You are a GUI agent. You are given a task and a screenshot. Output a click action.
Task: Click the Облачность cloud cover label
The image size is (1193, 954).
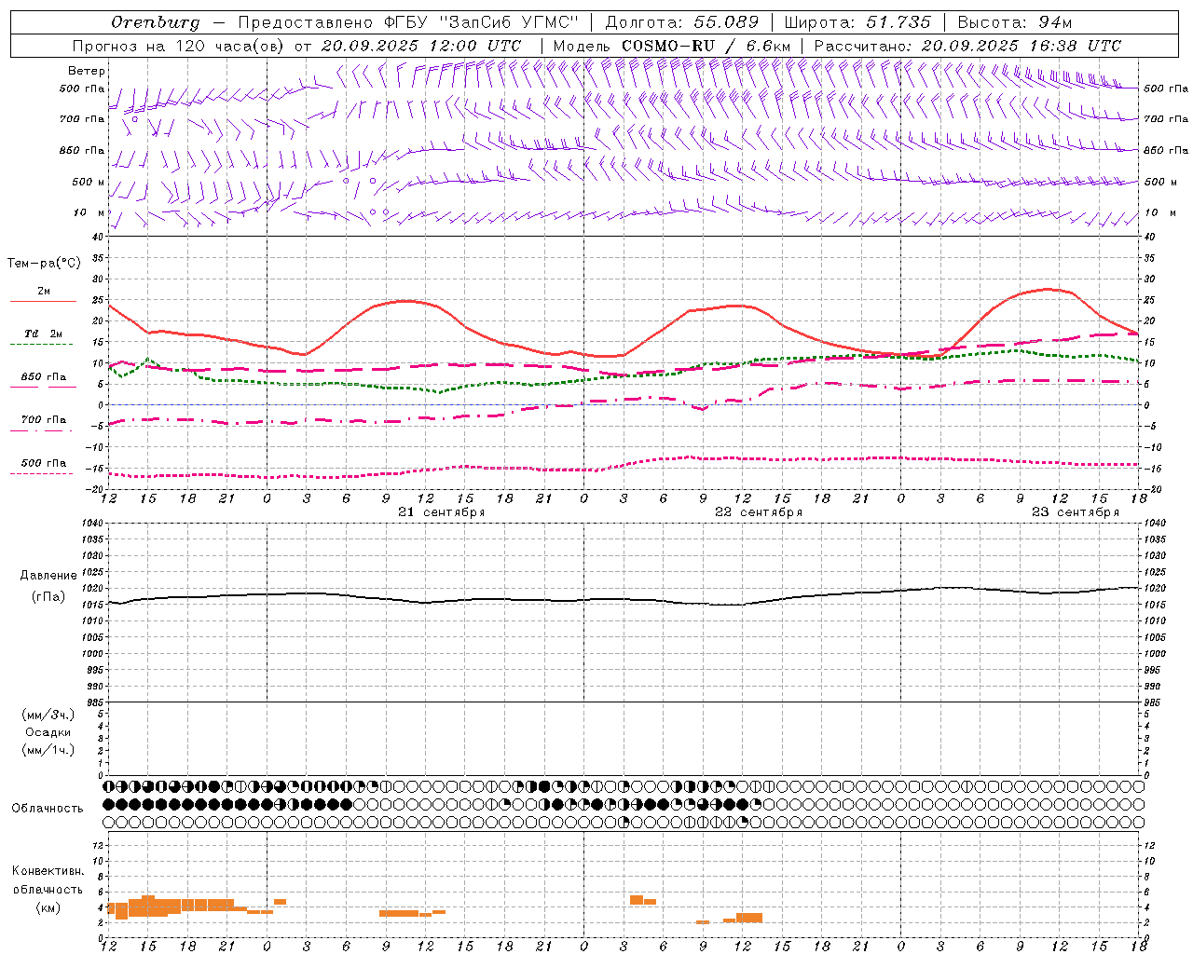point(48,809)
